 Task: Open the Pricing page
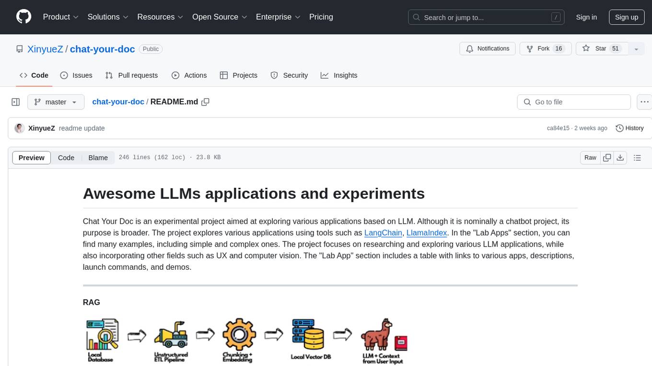pos(321,17)
